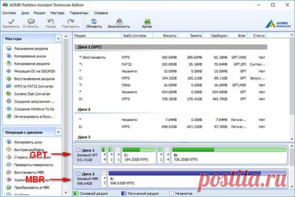Sort by the Свободно column header

tap(216, 36)
